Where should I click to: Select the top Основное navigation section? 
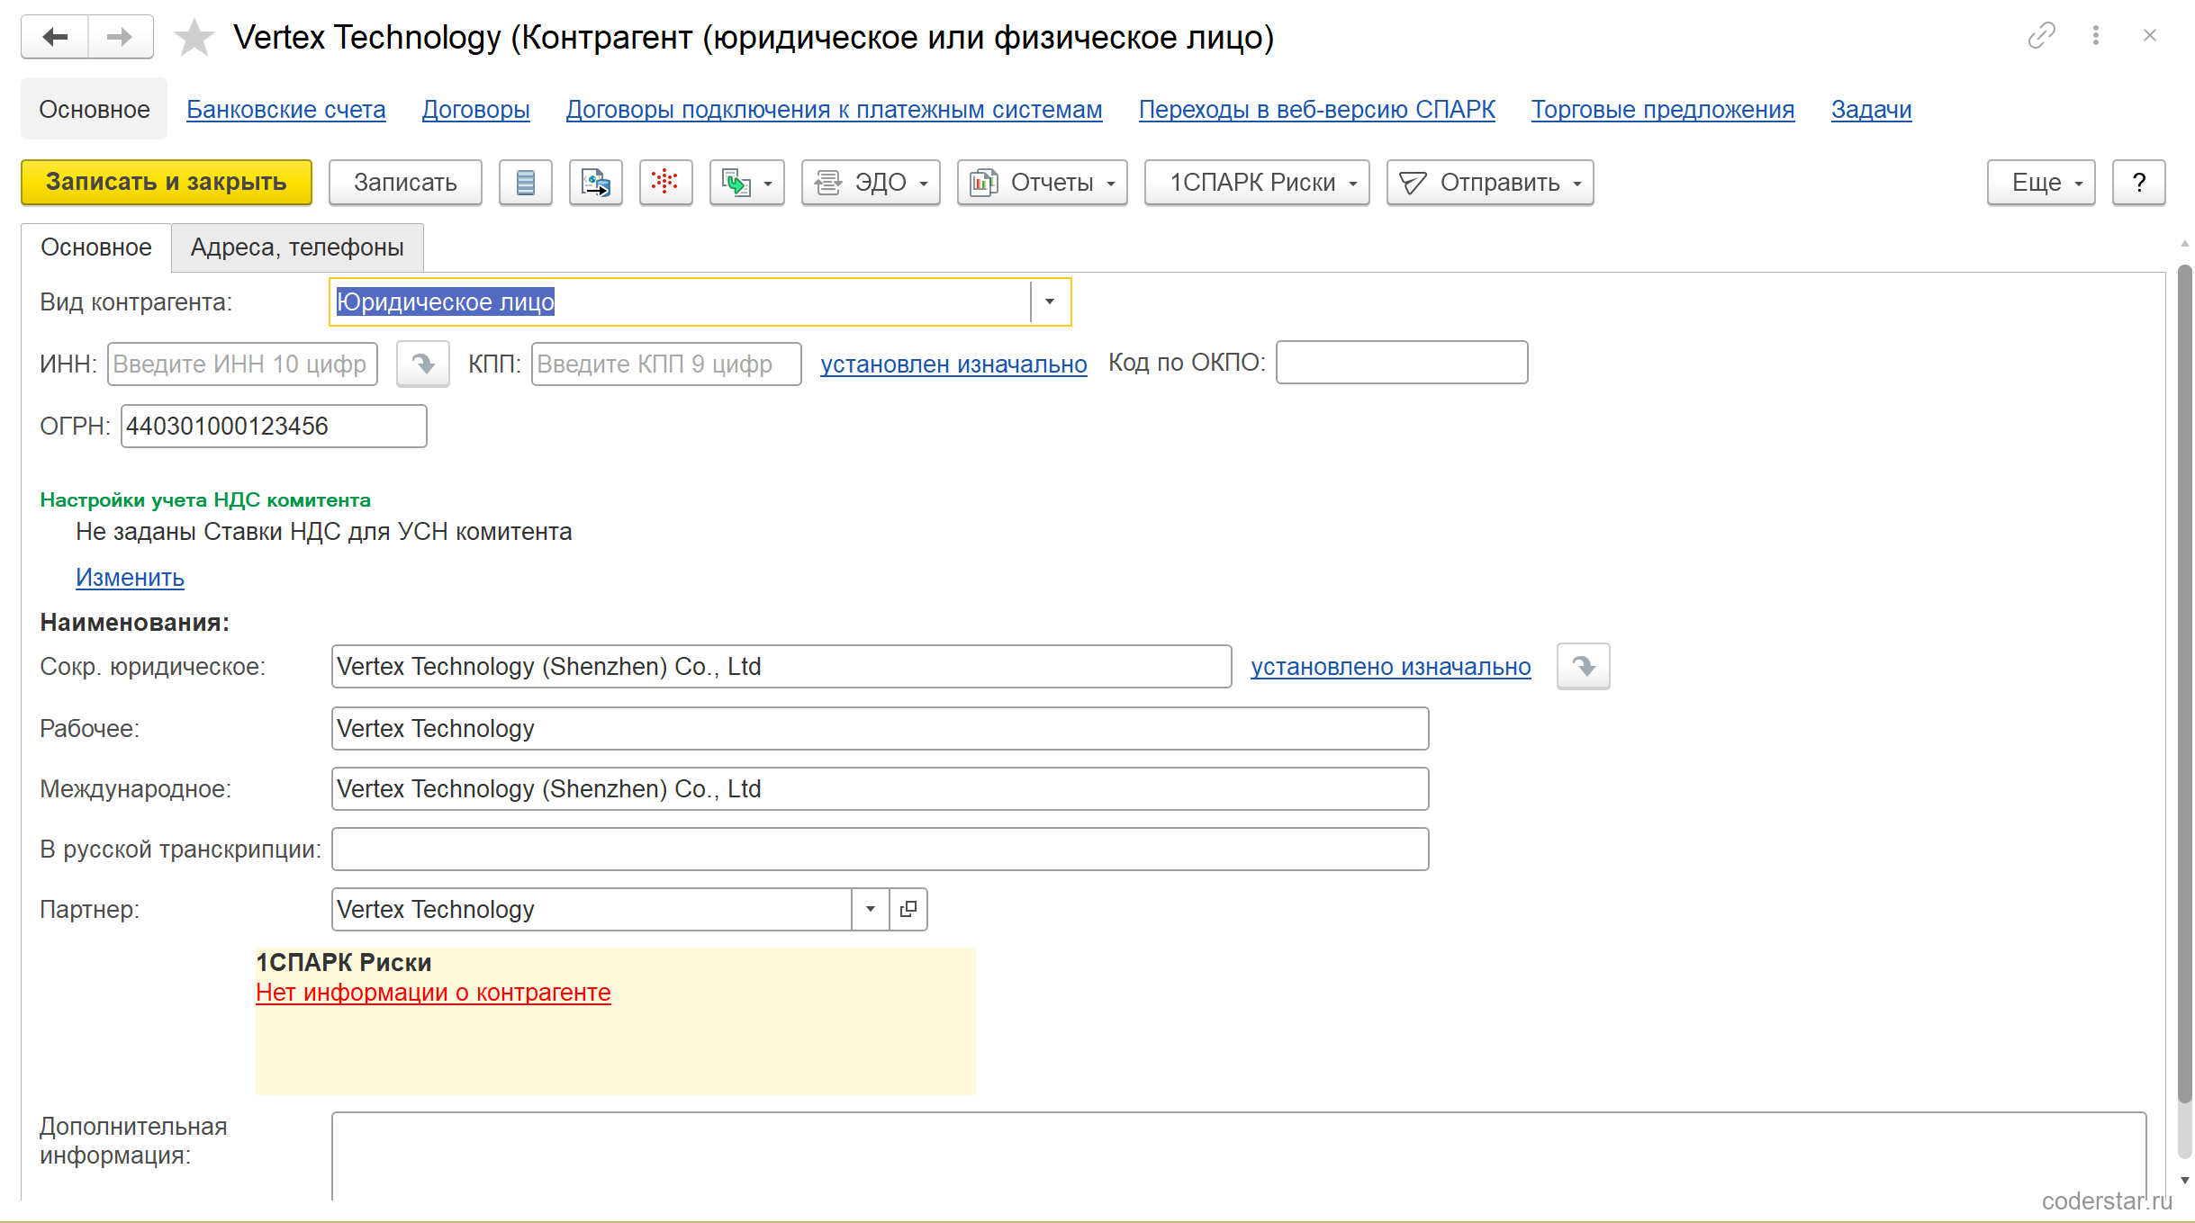tap(95, 110)
